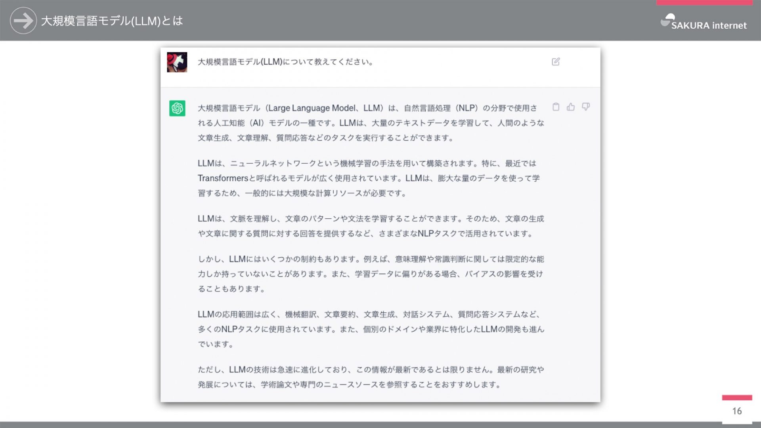Click the paragraph starting しかし、LLMにはいくつかの制約
This screenshot has width=761, height=428.
tap(371, 274)
